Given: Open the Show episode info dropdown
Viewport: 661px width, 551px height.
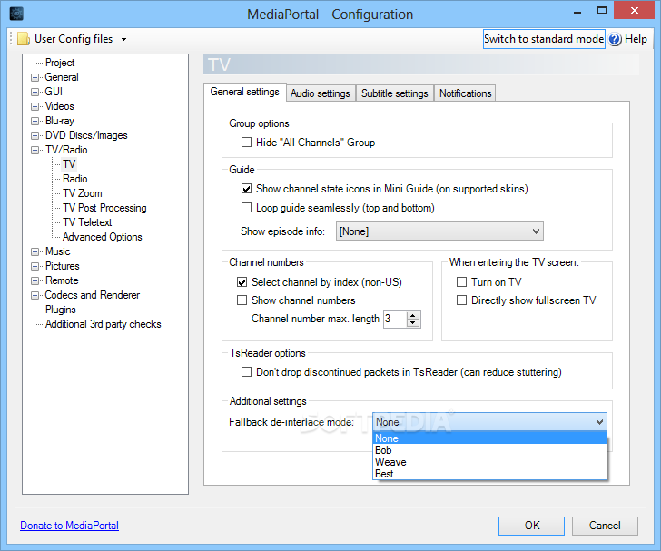Looking at the screenshot, I should pyautogui.click(x=439, y=231).
